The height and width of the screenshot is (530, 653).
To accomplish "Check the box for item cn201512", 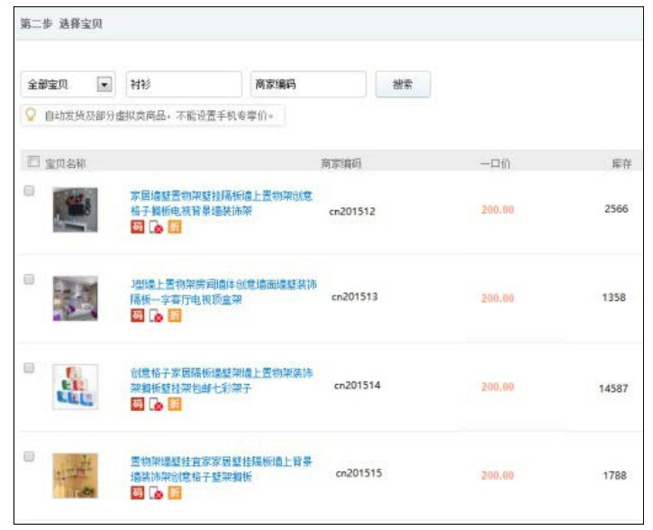I will (29, 191).
